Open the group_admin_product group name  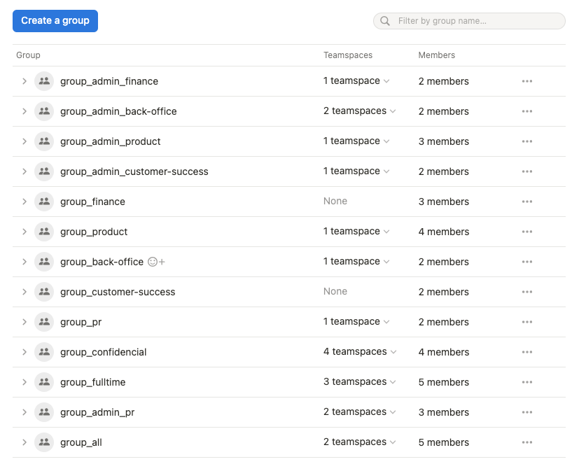pyautogui.click(x=110, y=141)
